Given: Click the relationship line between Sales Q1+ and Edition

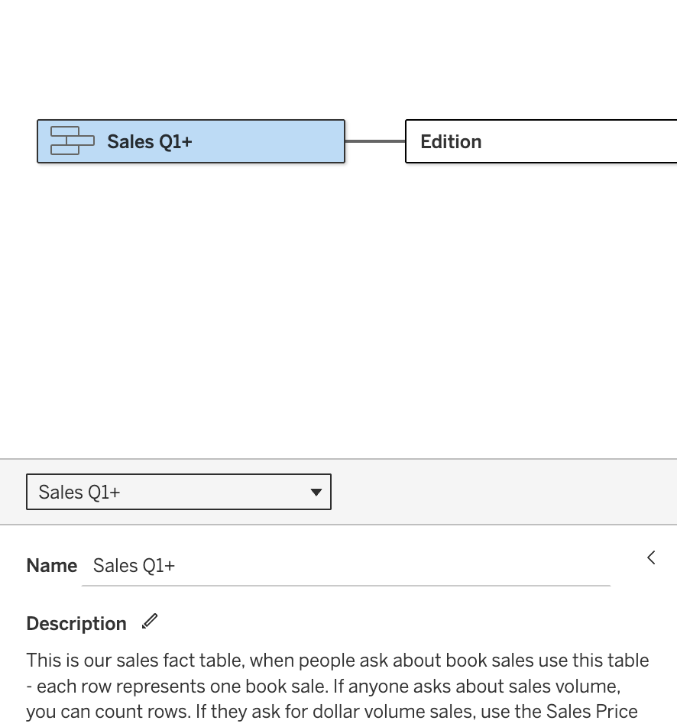Looking at the screenshot, I should point(375,141).
